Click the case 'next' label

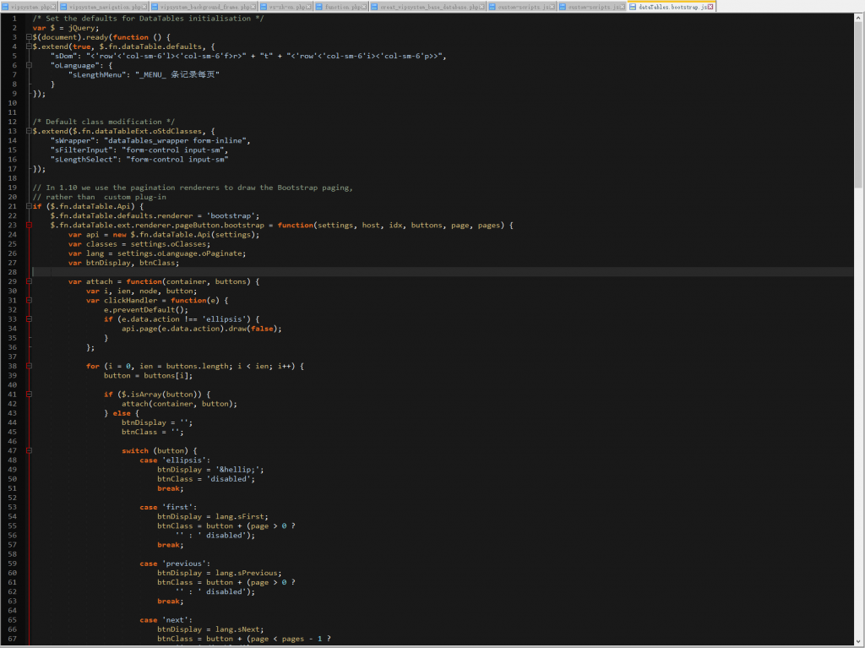[x=166, y=620]
